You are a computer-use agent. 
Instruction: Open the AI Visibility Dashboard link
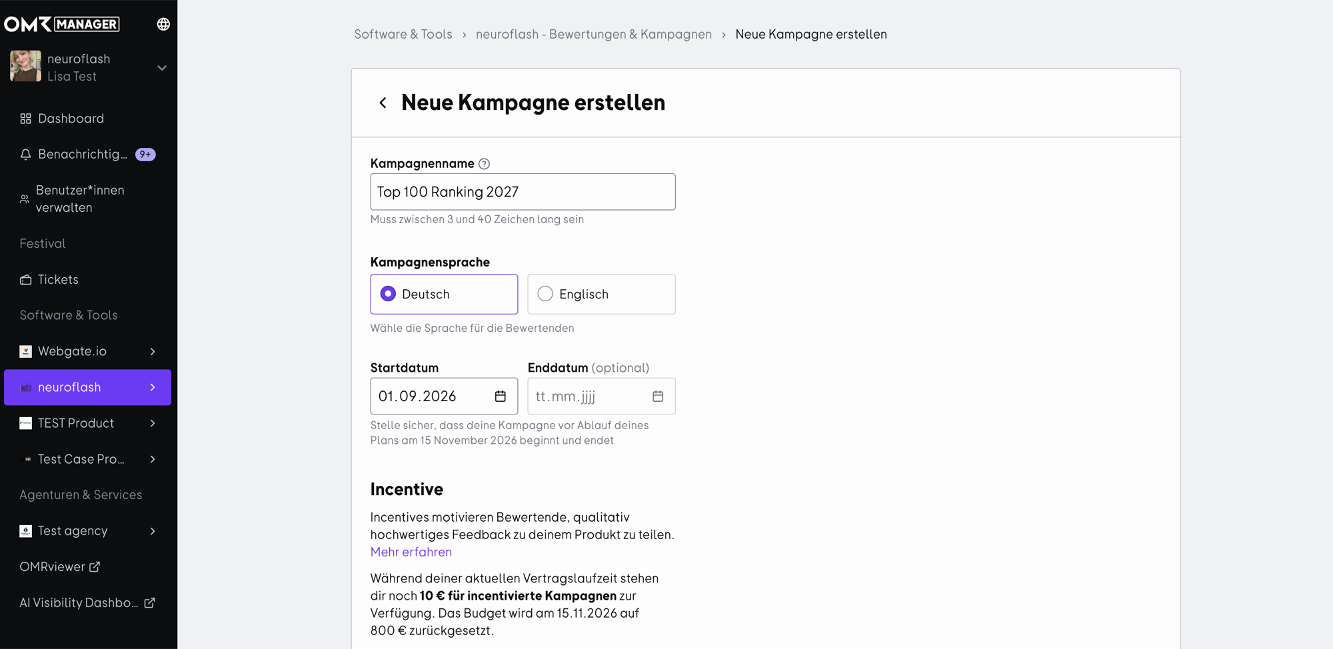click(87, 603)
